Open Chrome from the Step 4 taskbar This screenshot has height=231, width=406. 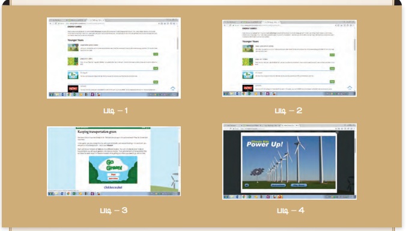(244, 197)
